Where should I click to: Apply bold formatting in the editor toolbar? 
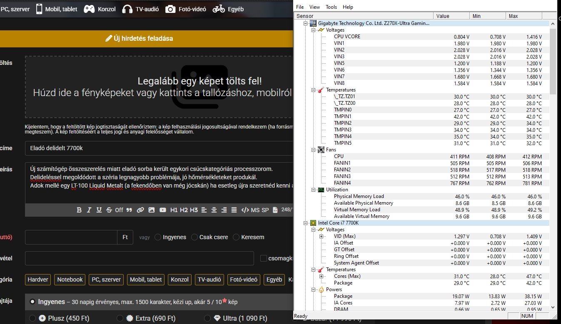[79, 210]
